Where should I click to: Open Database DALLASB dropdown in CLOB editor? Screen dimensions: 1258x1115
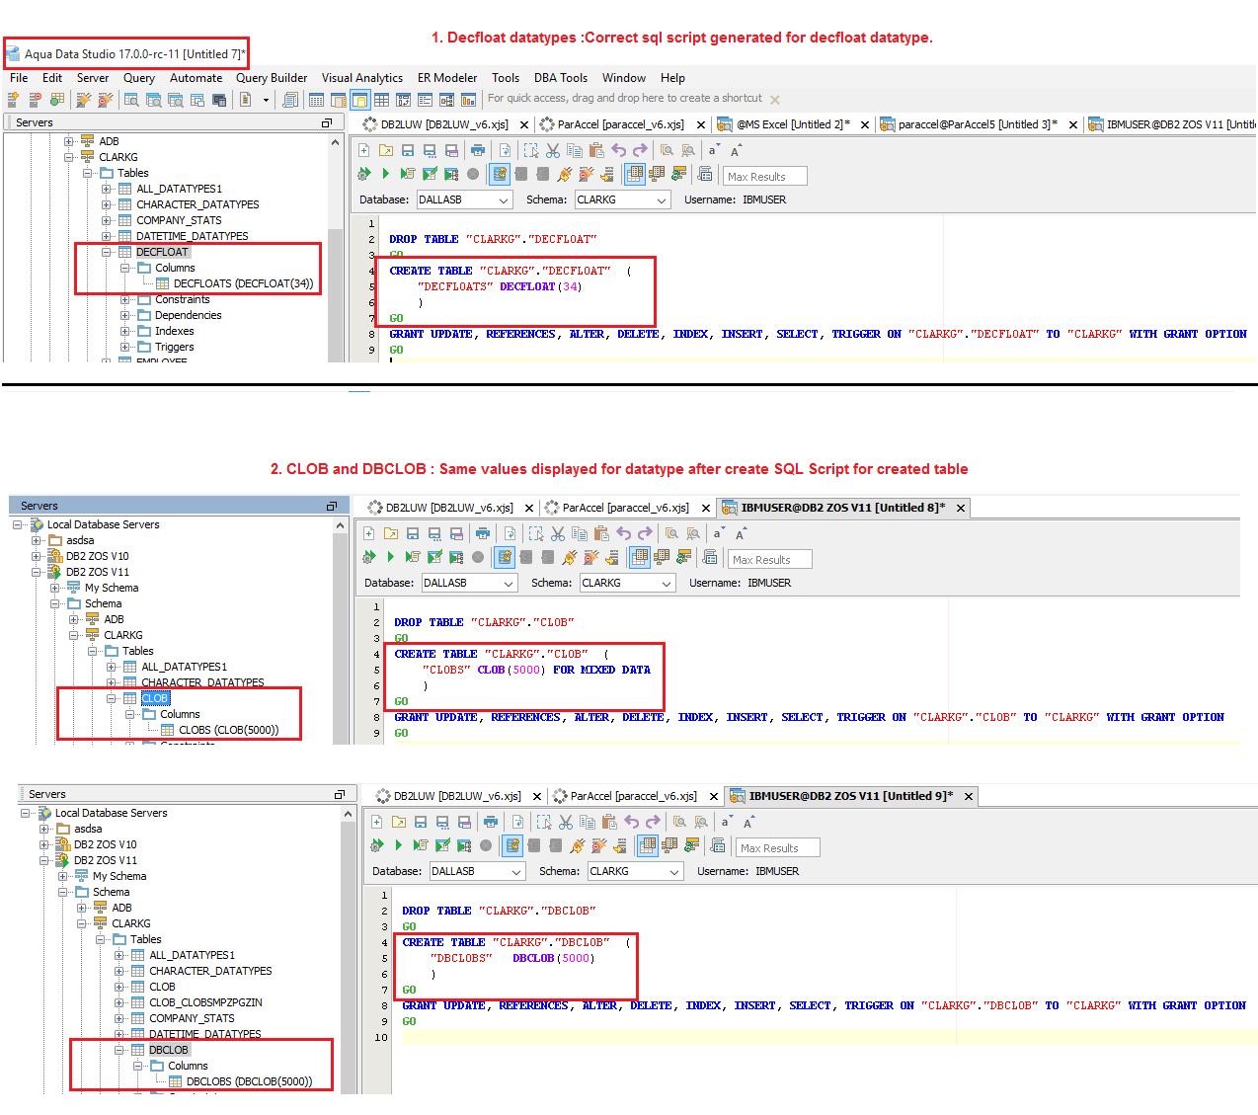click(468, 583)
